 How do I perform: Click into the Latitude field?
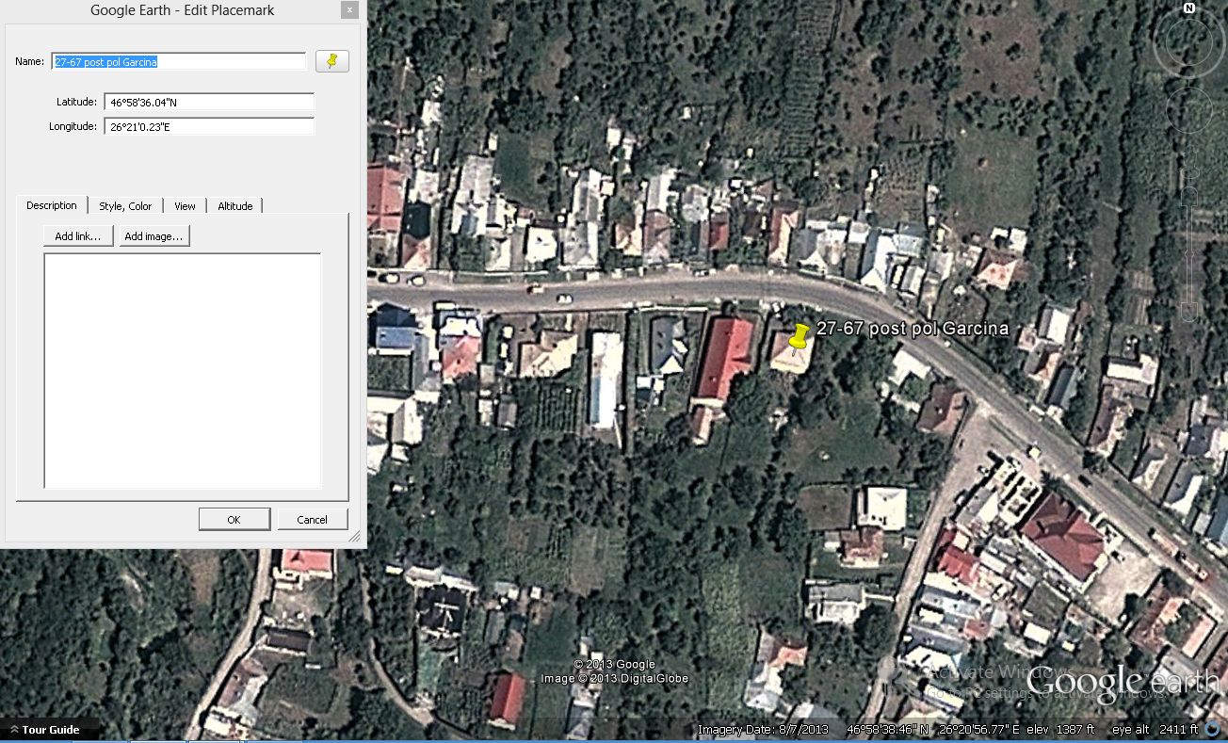click(209, 102)
